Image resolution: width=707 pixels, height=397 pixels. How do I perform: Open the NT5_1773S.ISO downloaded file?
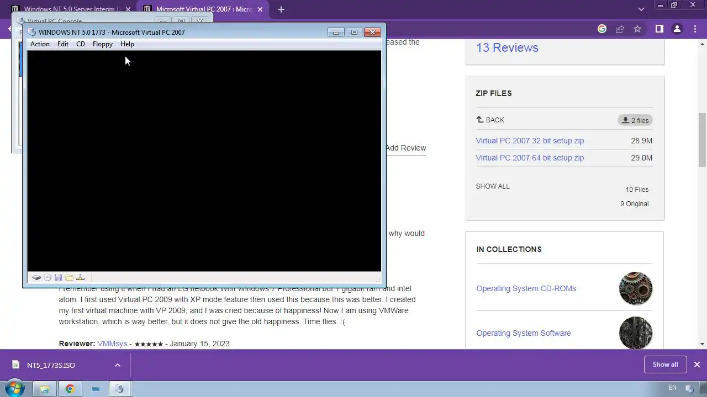coord(51,365)
